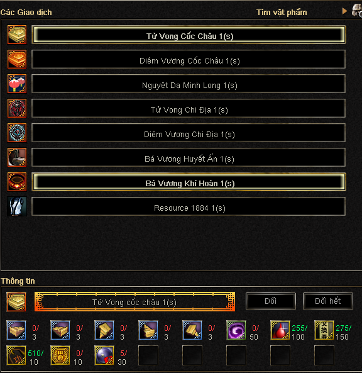The width and height of the screenshot is (362, 373).
Task: Click the Tử Vong cốc châu orange-framed info field
Action: pos(134,302)
